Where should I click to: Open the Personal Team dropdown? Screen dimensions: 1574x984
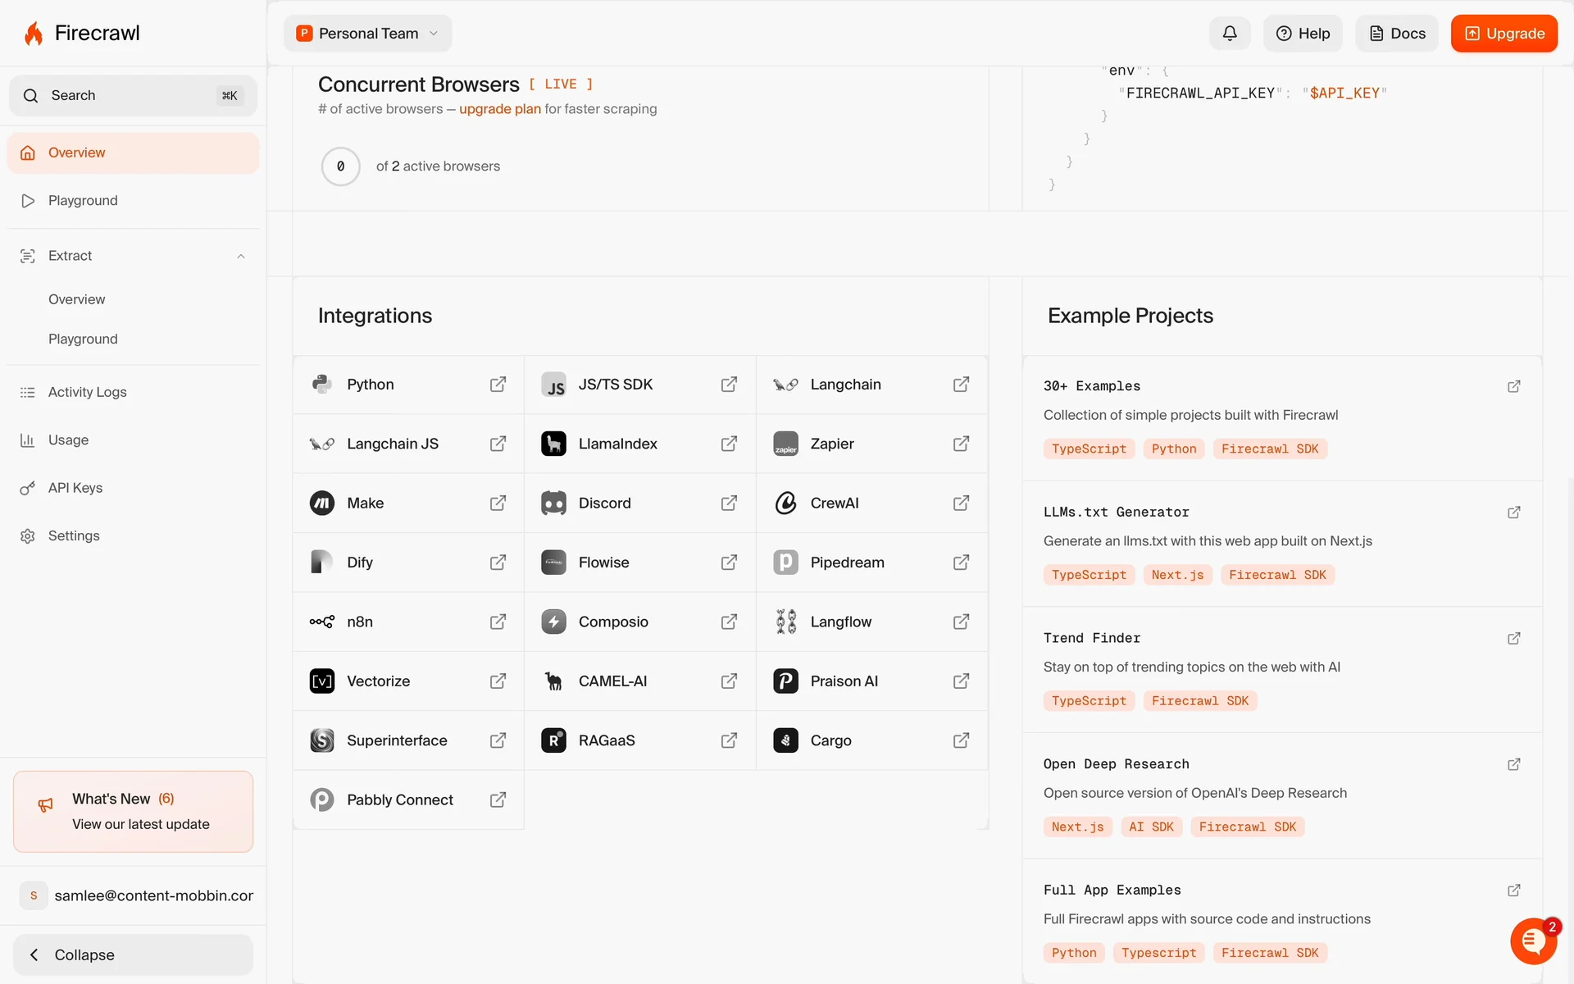click(368, 34)
